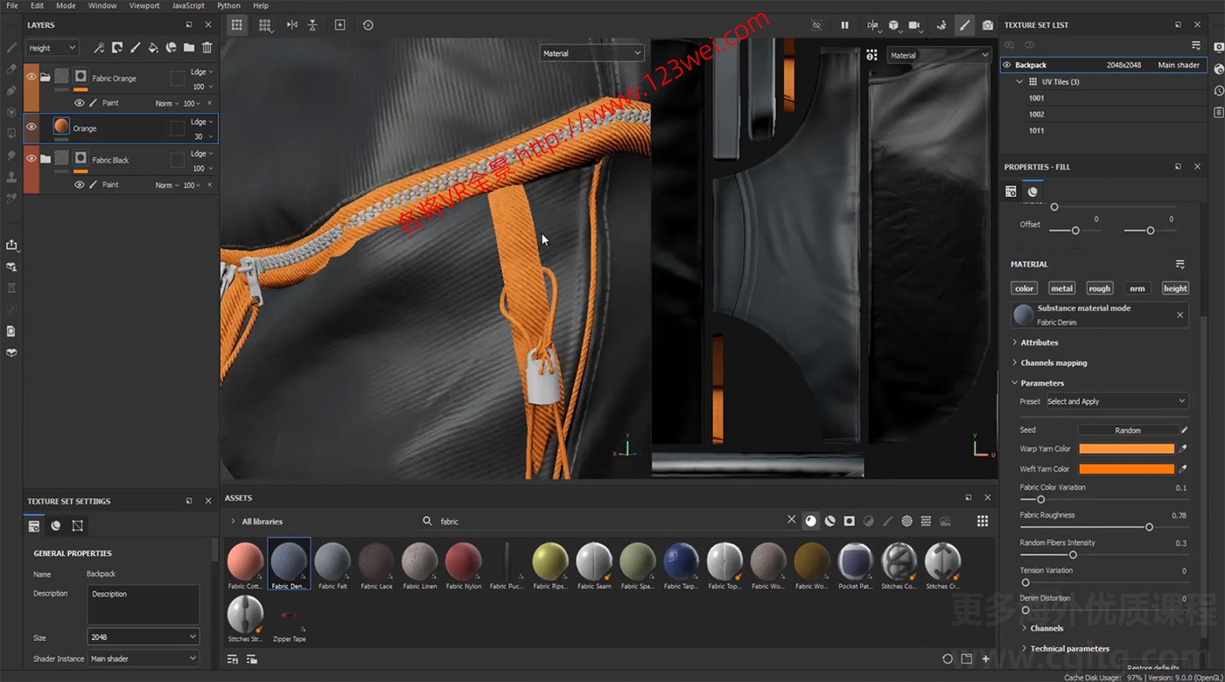Select the Backpack texture set

coord(1032,64)
